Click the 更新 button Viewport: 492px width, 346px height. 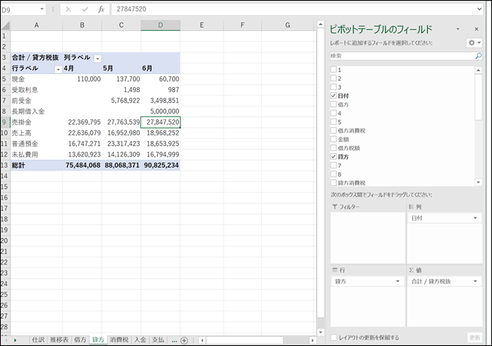474,337
